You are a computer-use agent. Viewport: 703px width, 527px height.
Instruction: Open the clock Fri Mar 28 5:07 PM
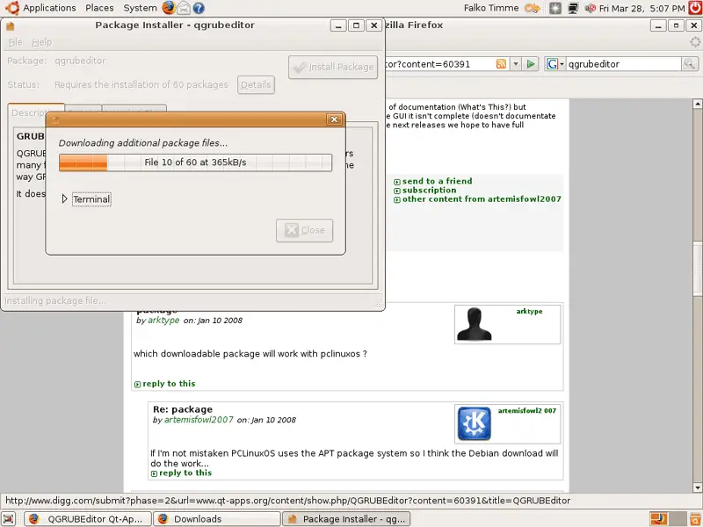pyautogui.click(x=642, y=8)
